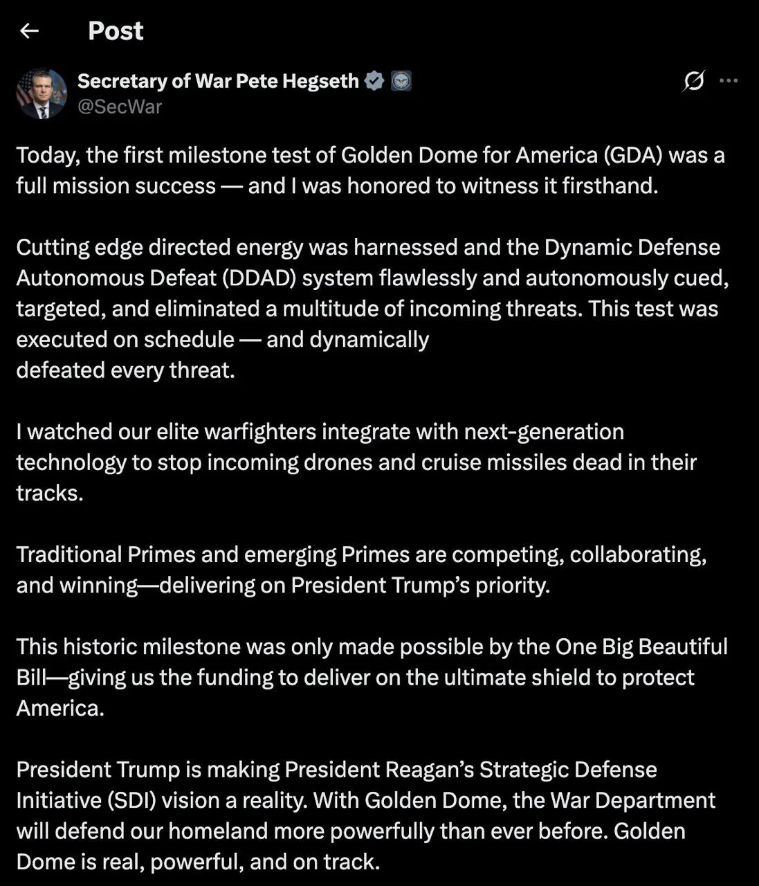Viewport: 759px width, 886px height.
Task: Open the Grok explain-post icon
Action: [693, 81]
